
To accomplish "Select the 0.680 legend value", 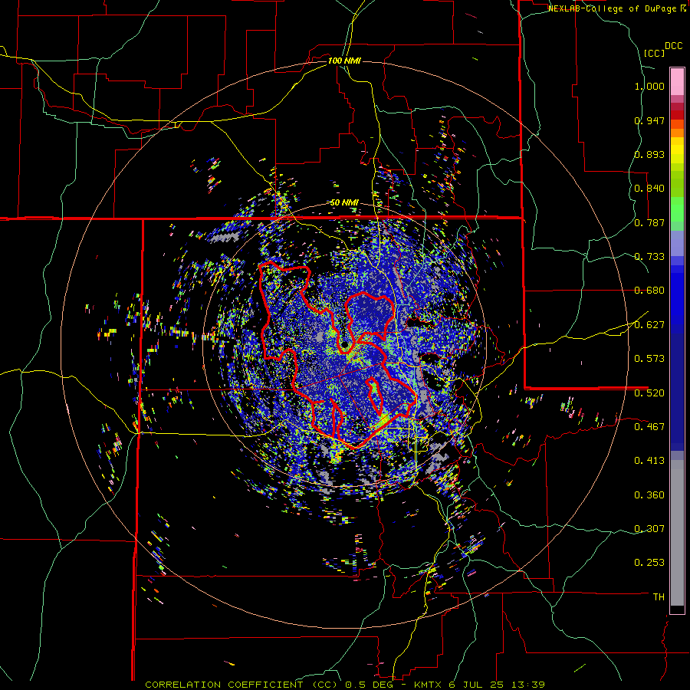I will (x=649, y=291).
